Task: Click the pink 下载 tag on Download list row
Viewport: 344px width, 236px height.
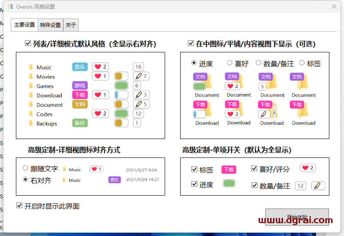Action: (80, 95)
